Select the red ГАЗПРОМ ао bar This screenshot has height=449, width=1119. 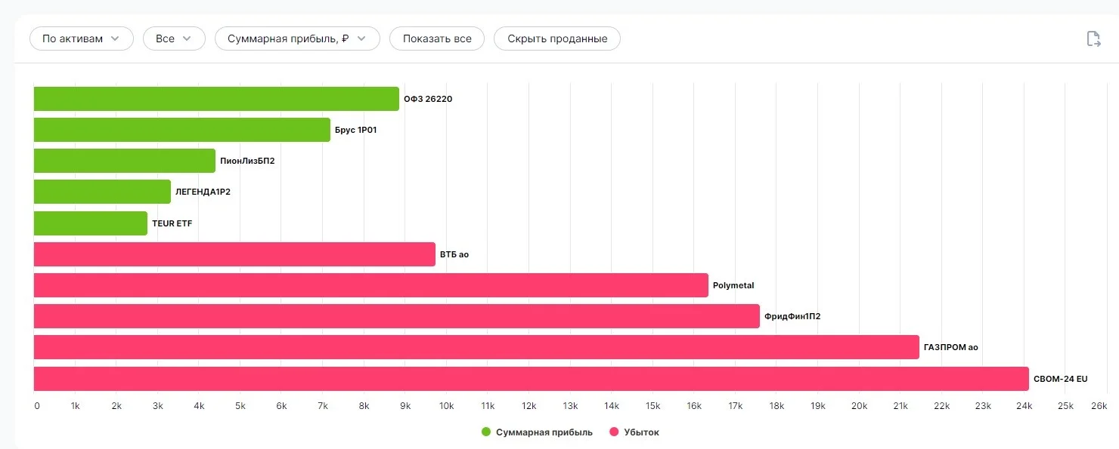[476, 347]
